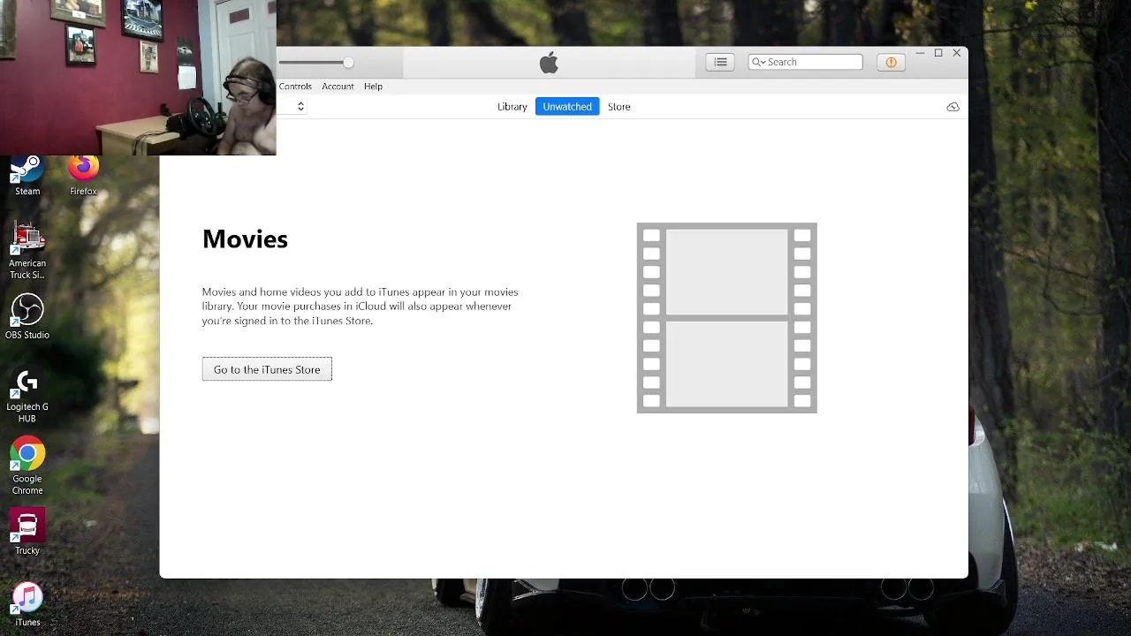
Task: Open the Up Next list view button
Action: tap(720, 62)
